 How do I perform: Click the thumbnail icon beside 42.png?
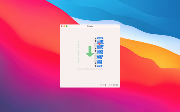coord(95,56)
